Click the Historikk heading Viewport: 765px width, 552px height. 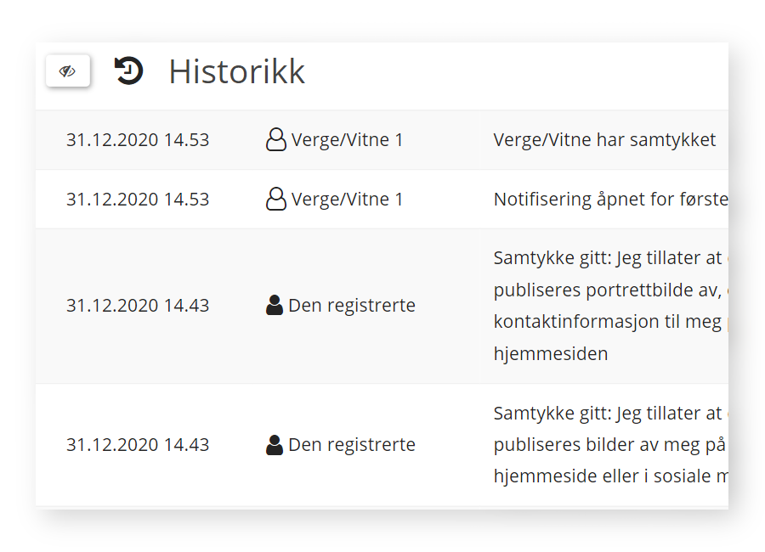[x=236, y=71]
